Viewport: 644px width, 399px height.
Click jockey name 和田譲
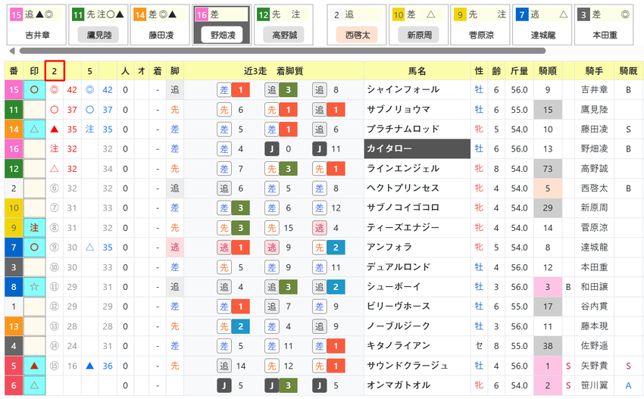point(594,287)
